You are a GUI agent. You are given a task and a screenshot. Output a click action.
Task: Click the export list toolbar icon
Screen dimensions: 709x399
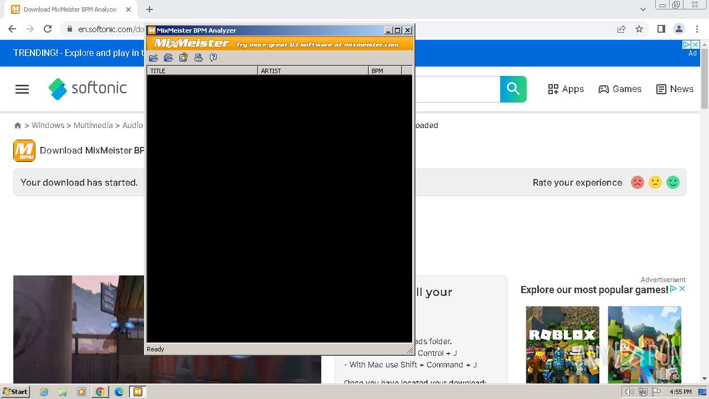pyautogui.click(x=168, y=58)
